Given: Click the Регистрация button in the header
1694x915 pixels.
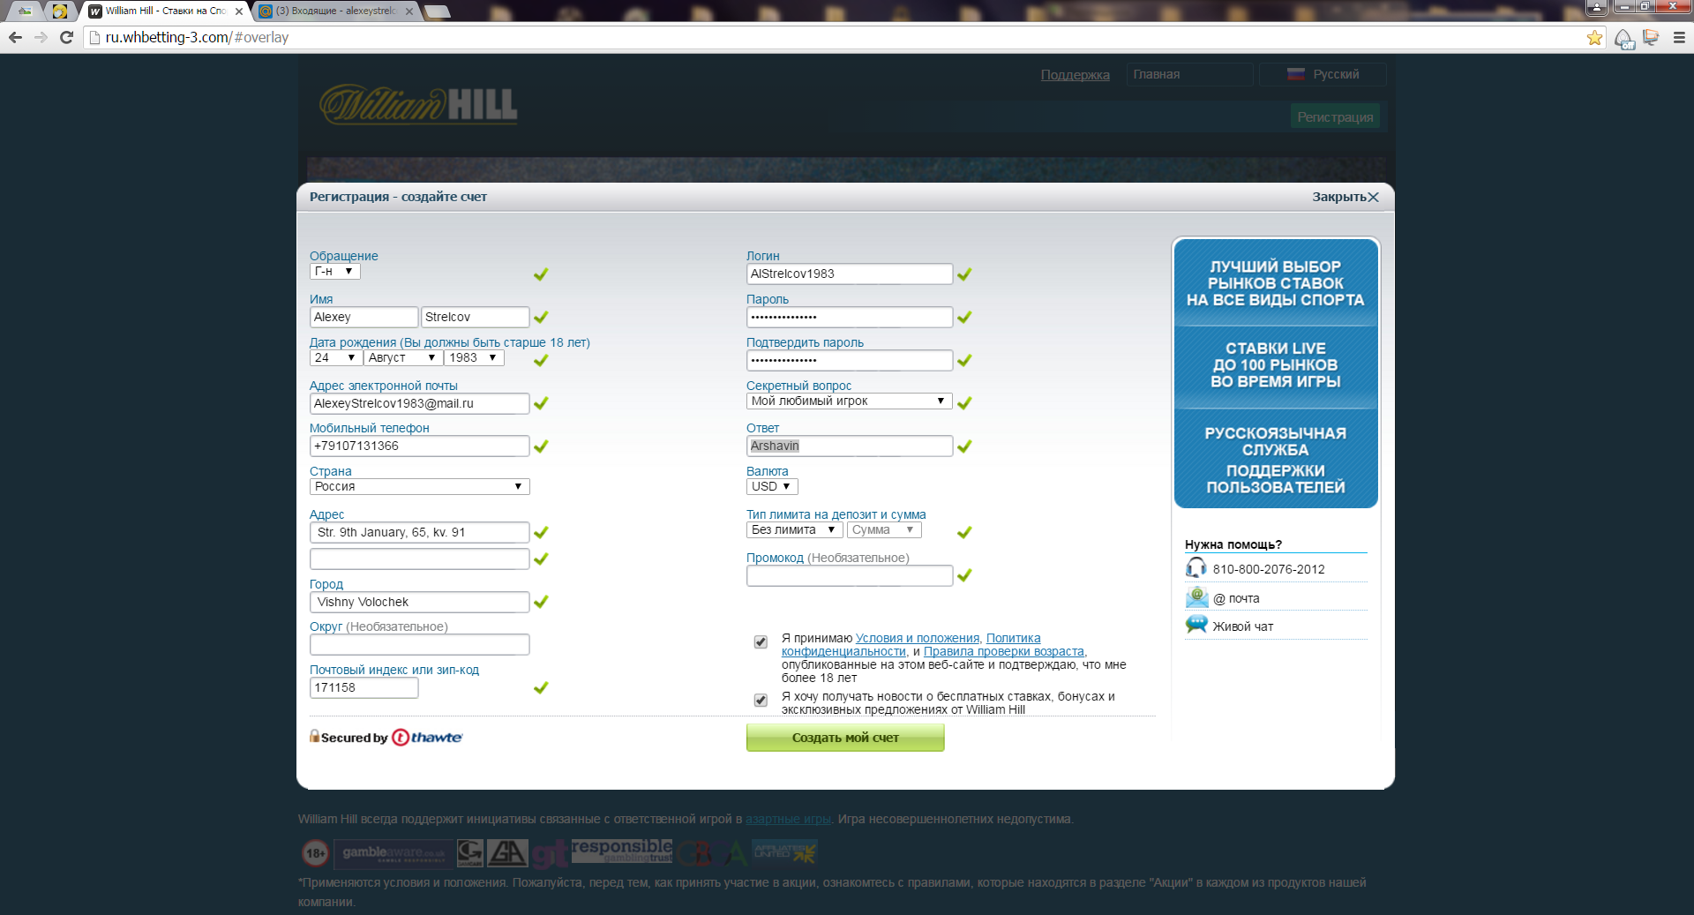Looking at the screenshot, I should 1335,117.
